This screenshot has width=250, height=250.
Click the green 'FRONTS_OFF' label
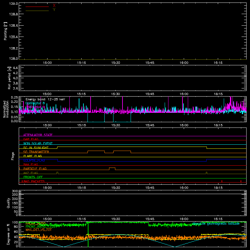pyautogui.click(x=33, y=177)
